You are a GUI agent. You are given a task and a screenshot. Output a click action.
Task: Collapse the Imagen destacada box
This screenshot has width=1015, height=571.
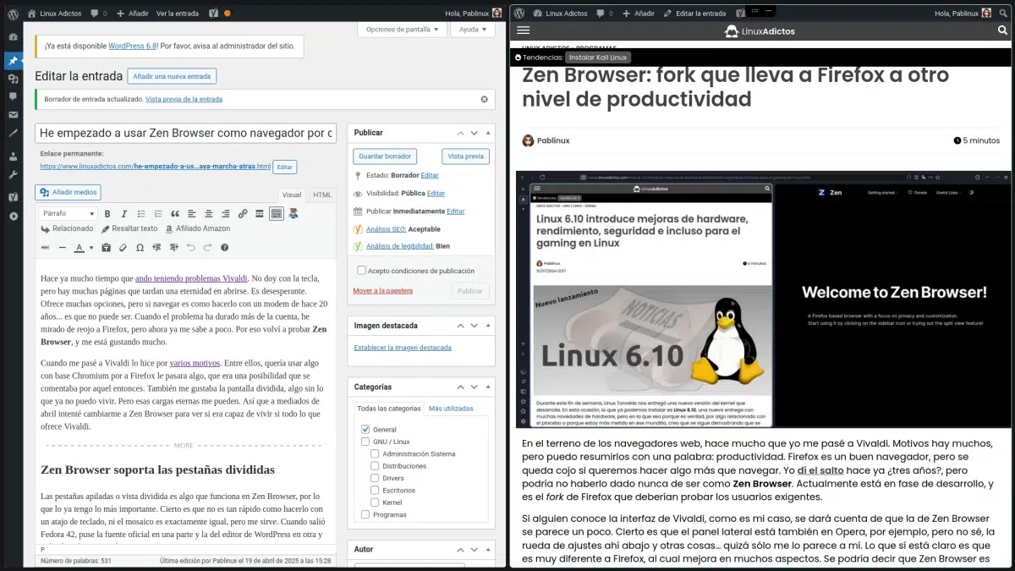(x=487, y=325)
